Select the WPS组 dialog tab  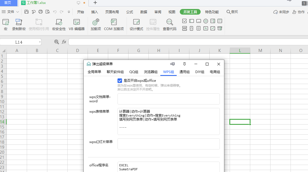(169, 72)
